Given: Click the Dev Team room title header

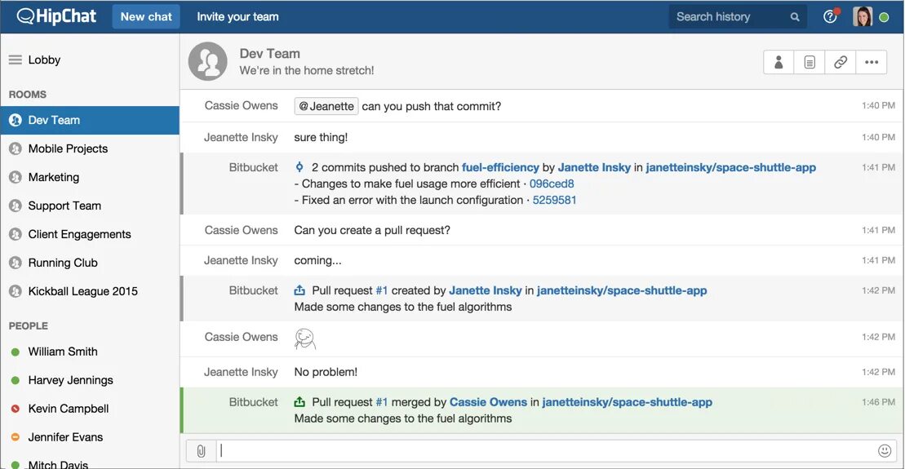Looking at the screenshot, I should [269, 53].
